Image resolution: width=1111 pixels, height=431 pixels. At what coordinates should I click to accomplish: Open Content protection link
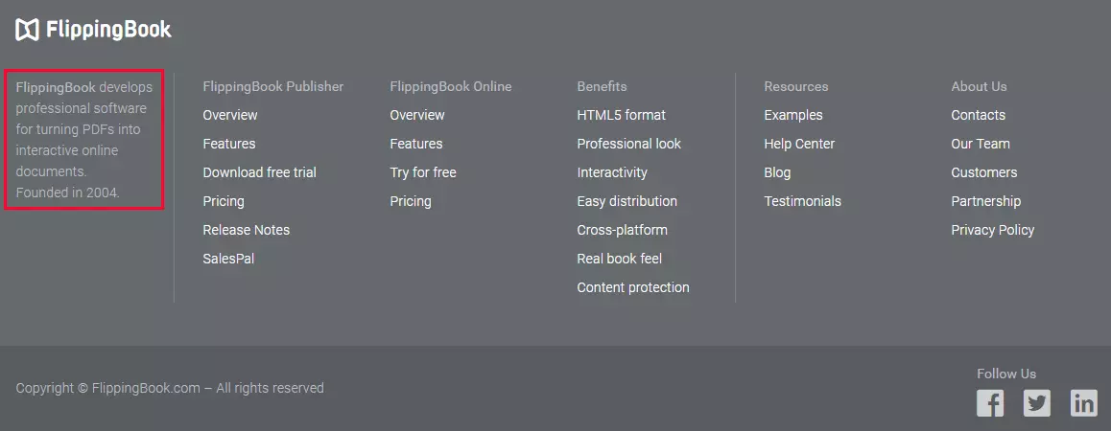632,287
